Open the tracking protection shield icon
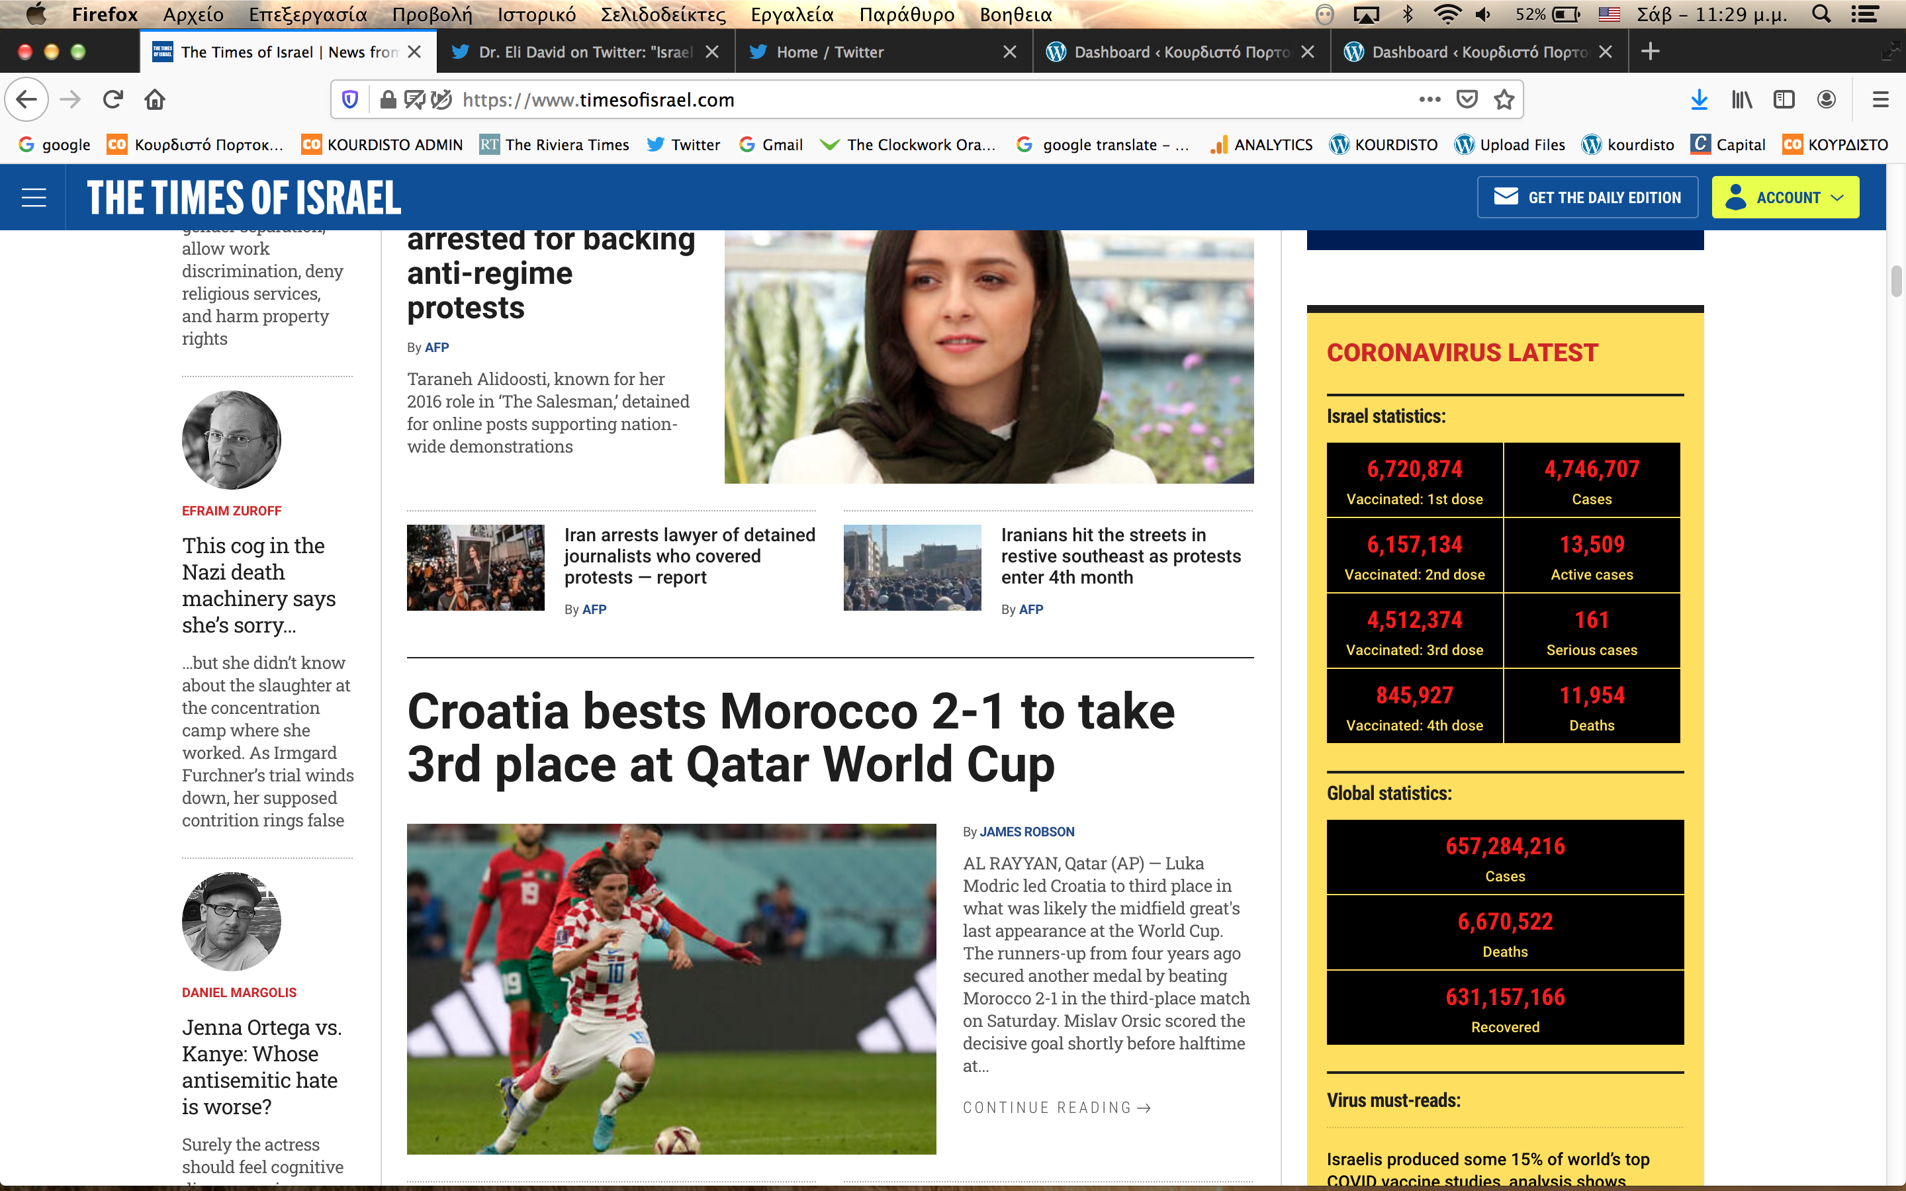 [x=351, y=99]
